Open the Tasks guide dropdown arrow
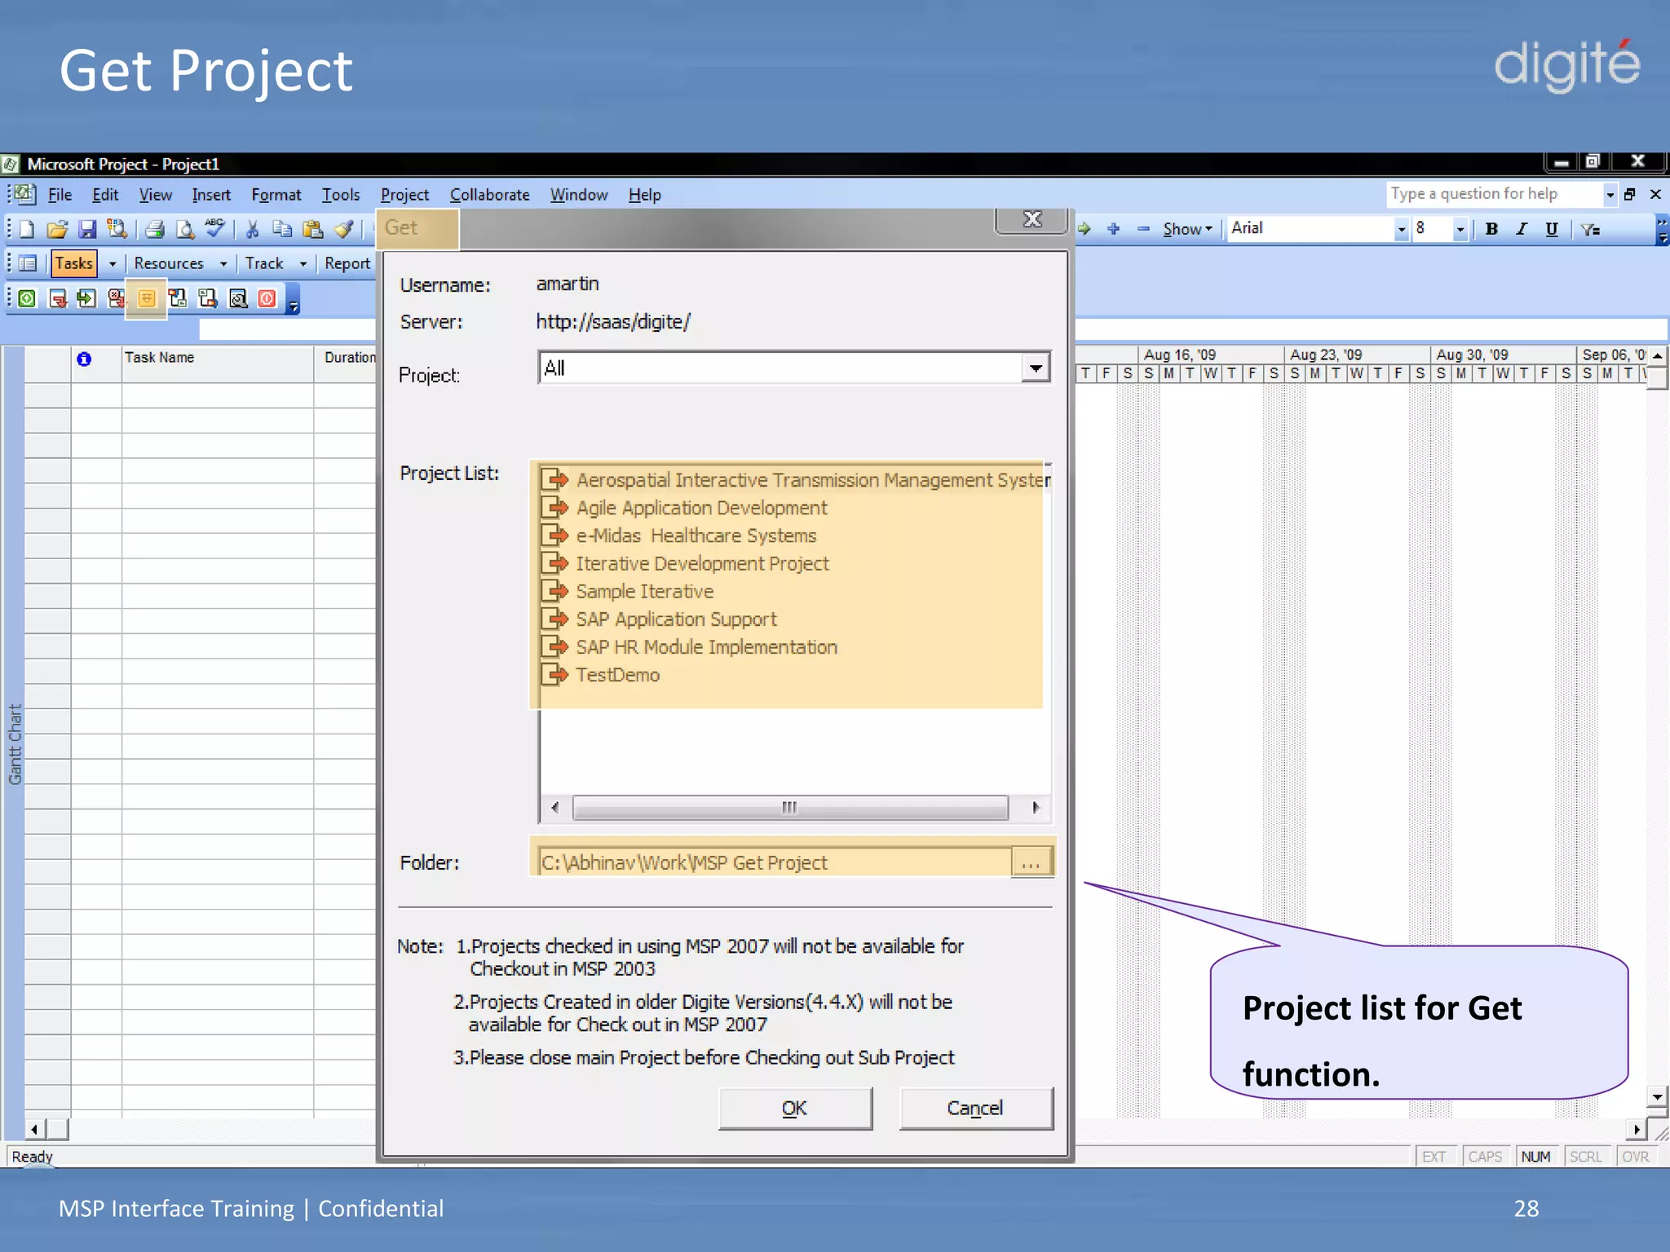The image size is (1670, 1252). (113, 263)
